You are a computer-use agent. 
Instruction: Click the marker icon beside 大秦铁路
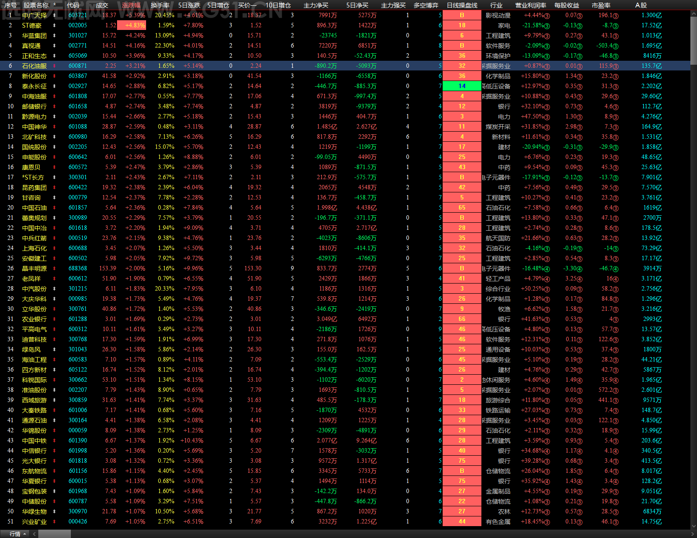(x=55, y=410)
